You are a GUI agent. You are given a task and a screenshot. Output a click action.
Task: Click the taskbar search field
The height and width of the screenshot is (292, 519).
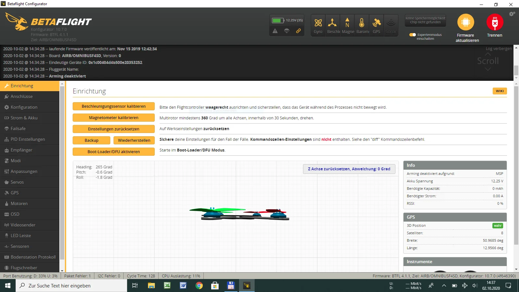pos(71,286)
